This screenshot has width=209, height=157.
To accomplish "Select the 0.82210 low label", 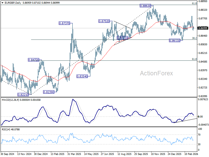I will coord(23,95).
